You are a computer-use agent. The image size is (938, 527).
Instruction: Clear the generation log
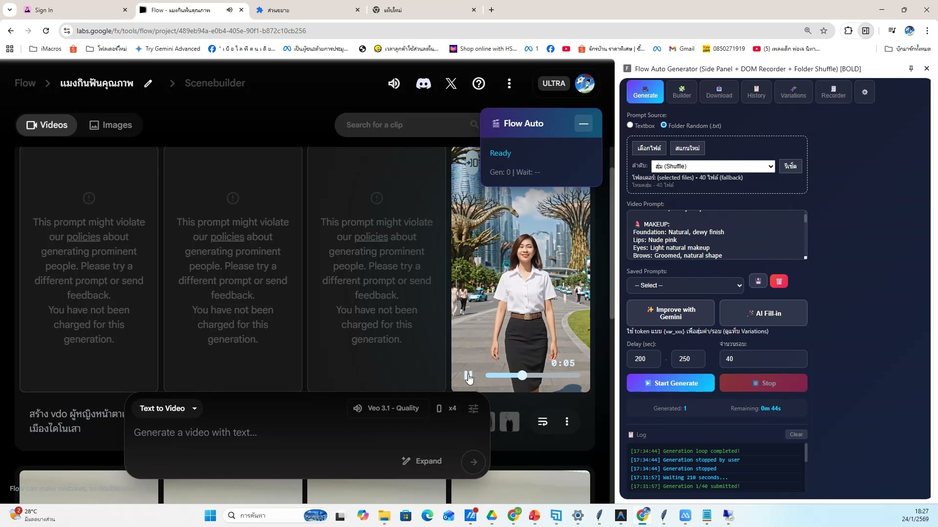(796, 434)
